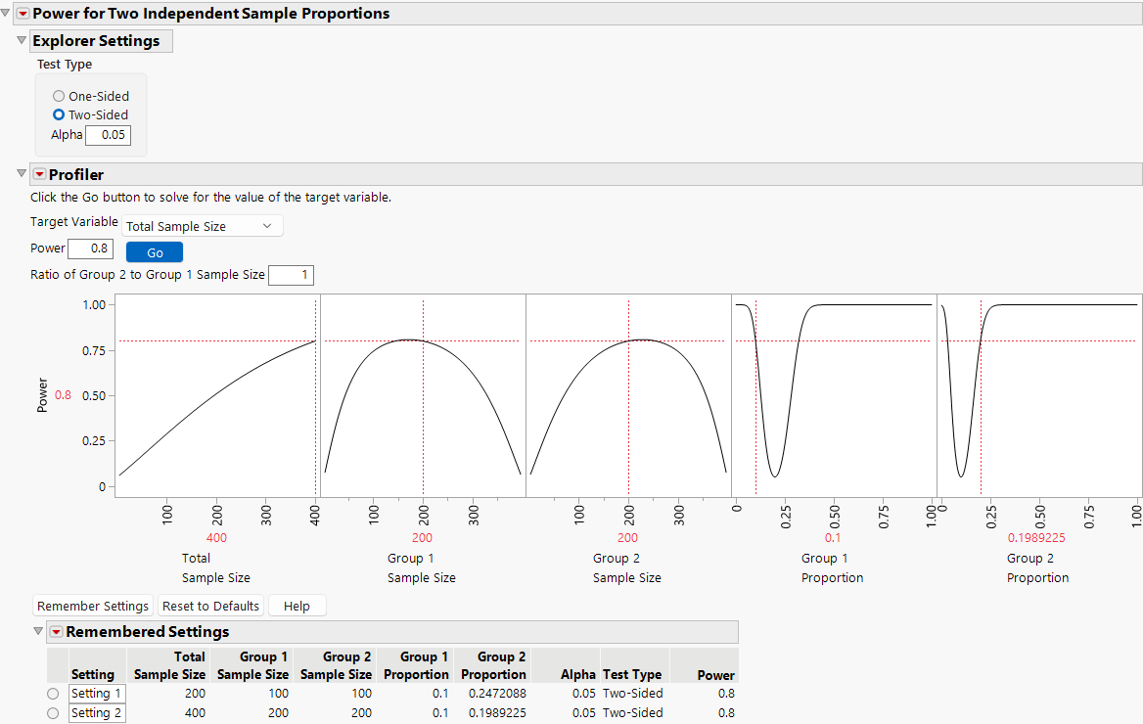Open the Target Variable dropdown
Viewport: 1143px width, 724px height.
pyautogui.click(x=202, y=225)
